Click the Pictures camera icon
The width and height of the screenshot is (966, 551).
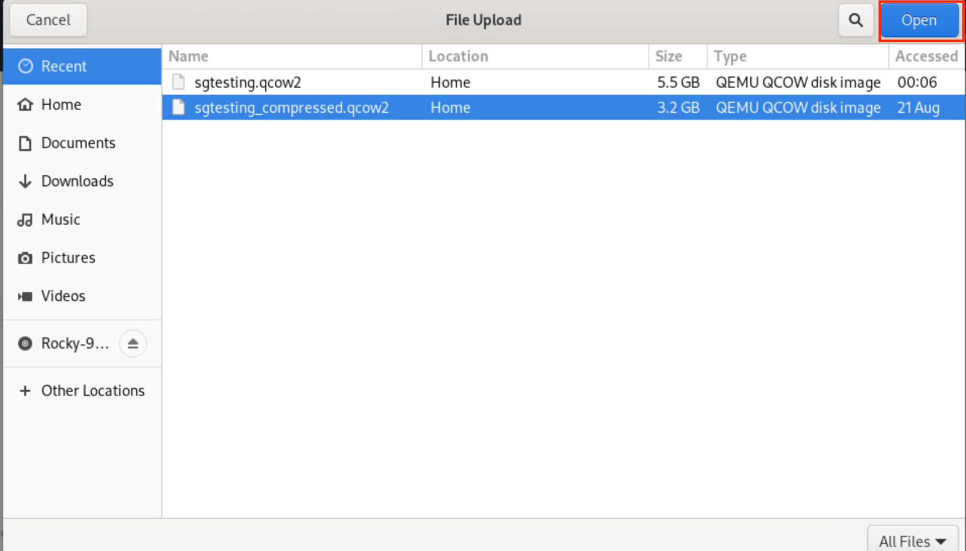pos(25,258)
